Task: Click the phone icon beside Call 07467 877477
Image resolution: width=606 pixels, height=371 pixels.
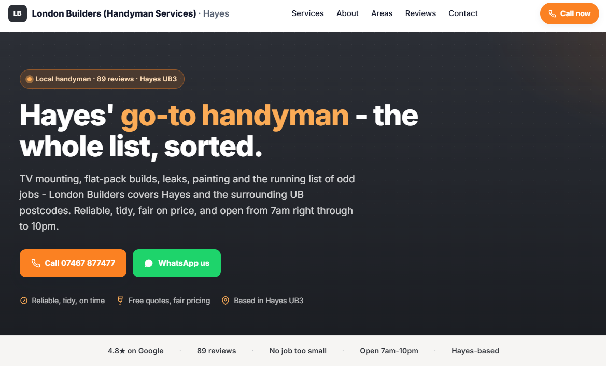Action: tap(36, 263)
